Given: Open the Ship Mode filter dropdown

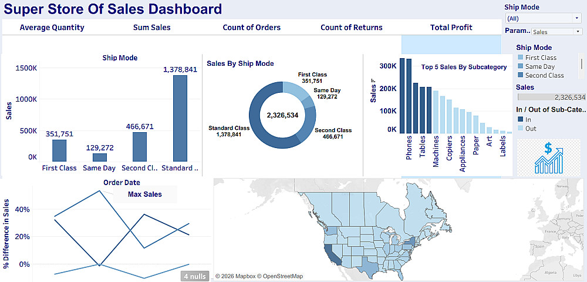Looking at the screenshot, I should coord(542,18).
